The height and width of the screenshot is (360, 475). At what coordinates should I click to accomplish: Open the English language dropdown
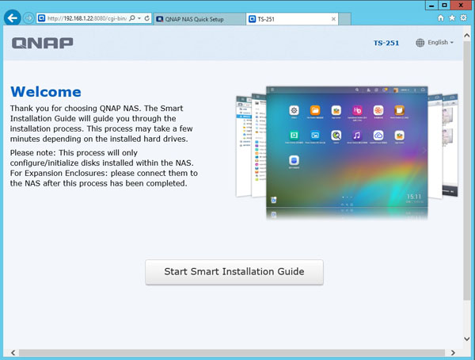(x=440, y=43)
